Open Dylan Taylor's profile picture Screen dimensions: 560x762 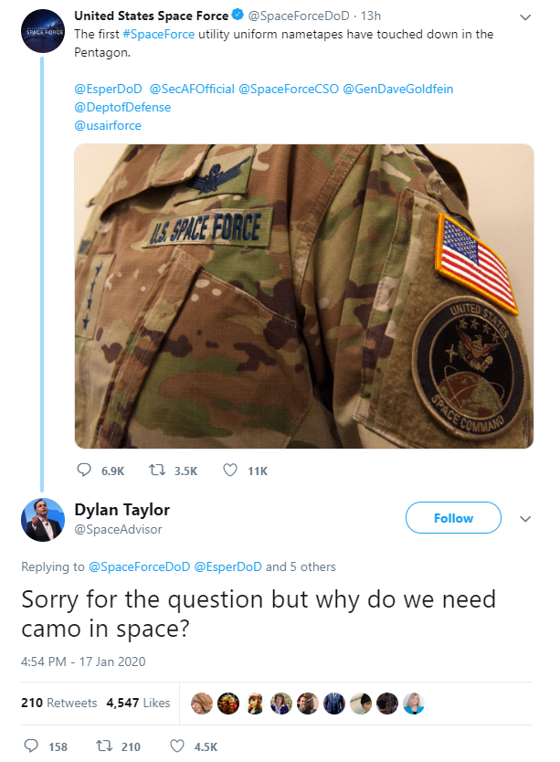(42, 519)
